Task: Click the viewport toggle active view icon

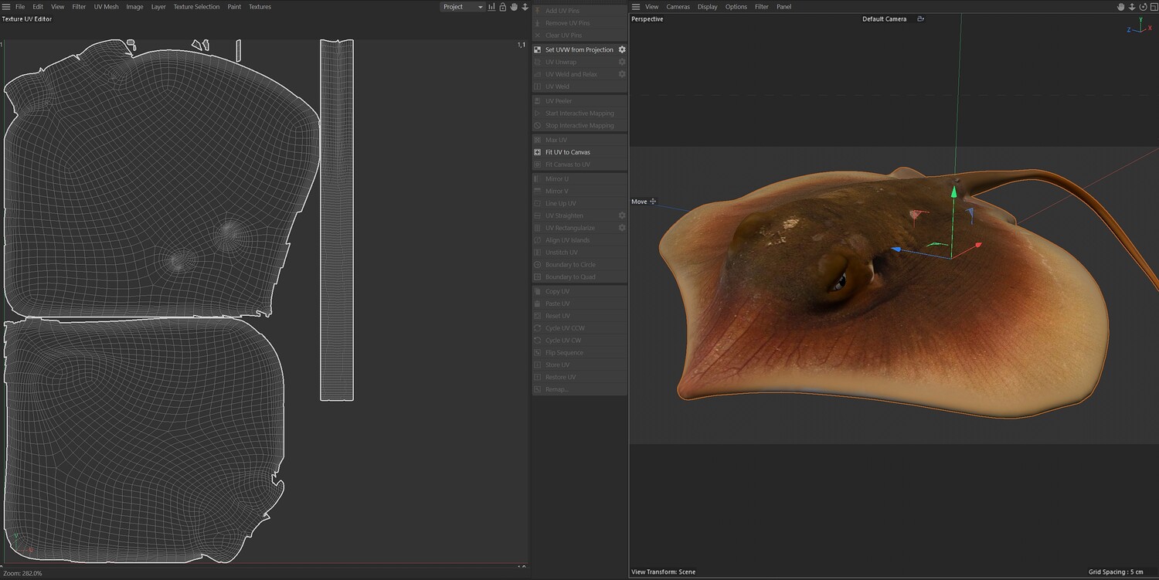Action: pyautogui.click(x=1154, y=7)
